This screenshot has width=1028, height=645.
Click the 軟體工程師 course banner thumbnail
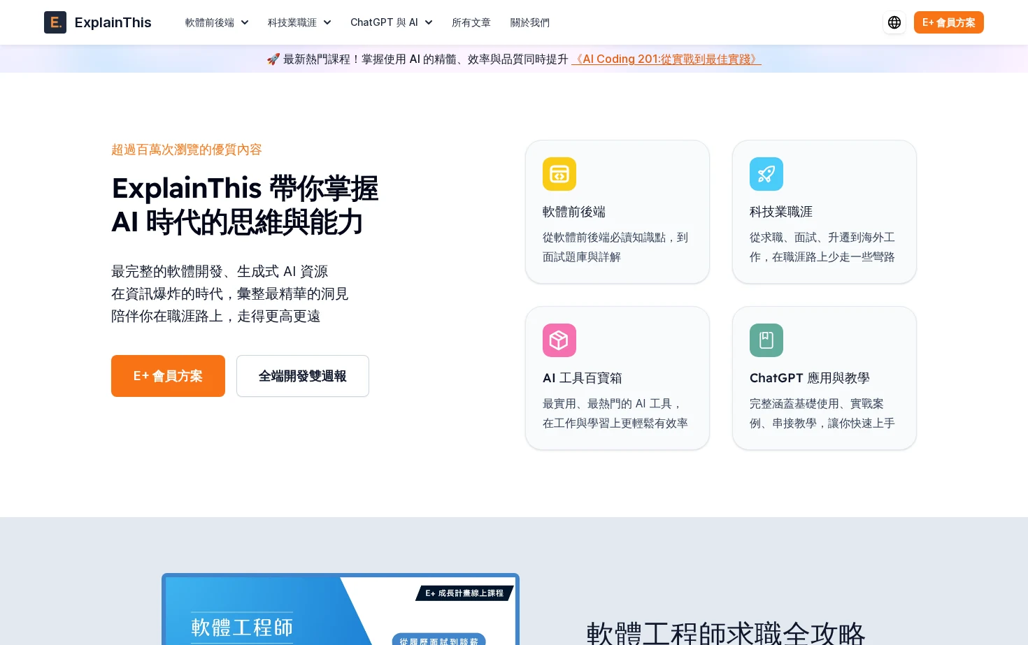(x=341, y=609)
